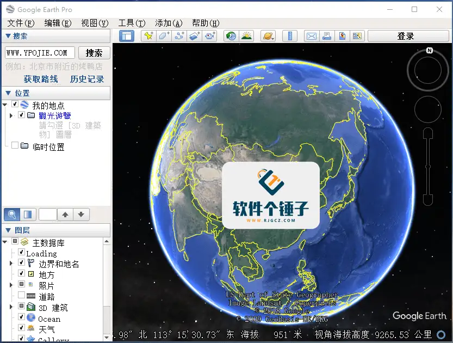The width and height of the screenshot is (453, 343).
Task: Open the 工具(T) menu
Action: [x=132, y=23]
